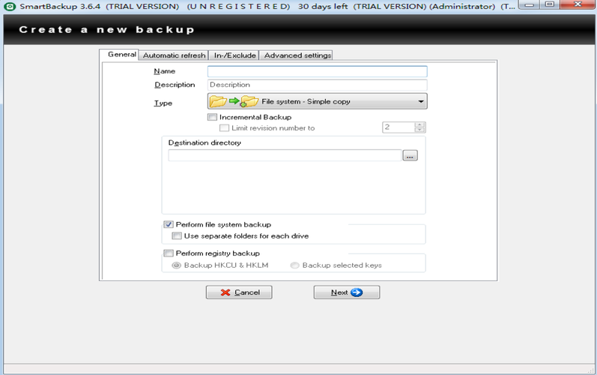Enable Incremental Backup checkbox

pos(212,117)
